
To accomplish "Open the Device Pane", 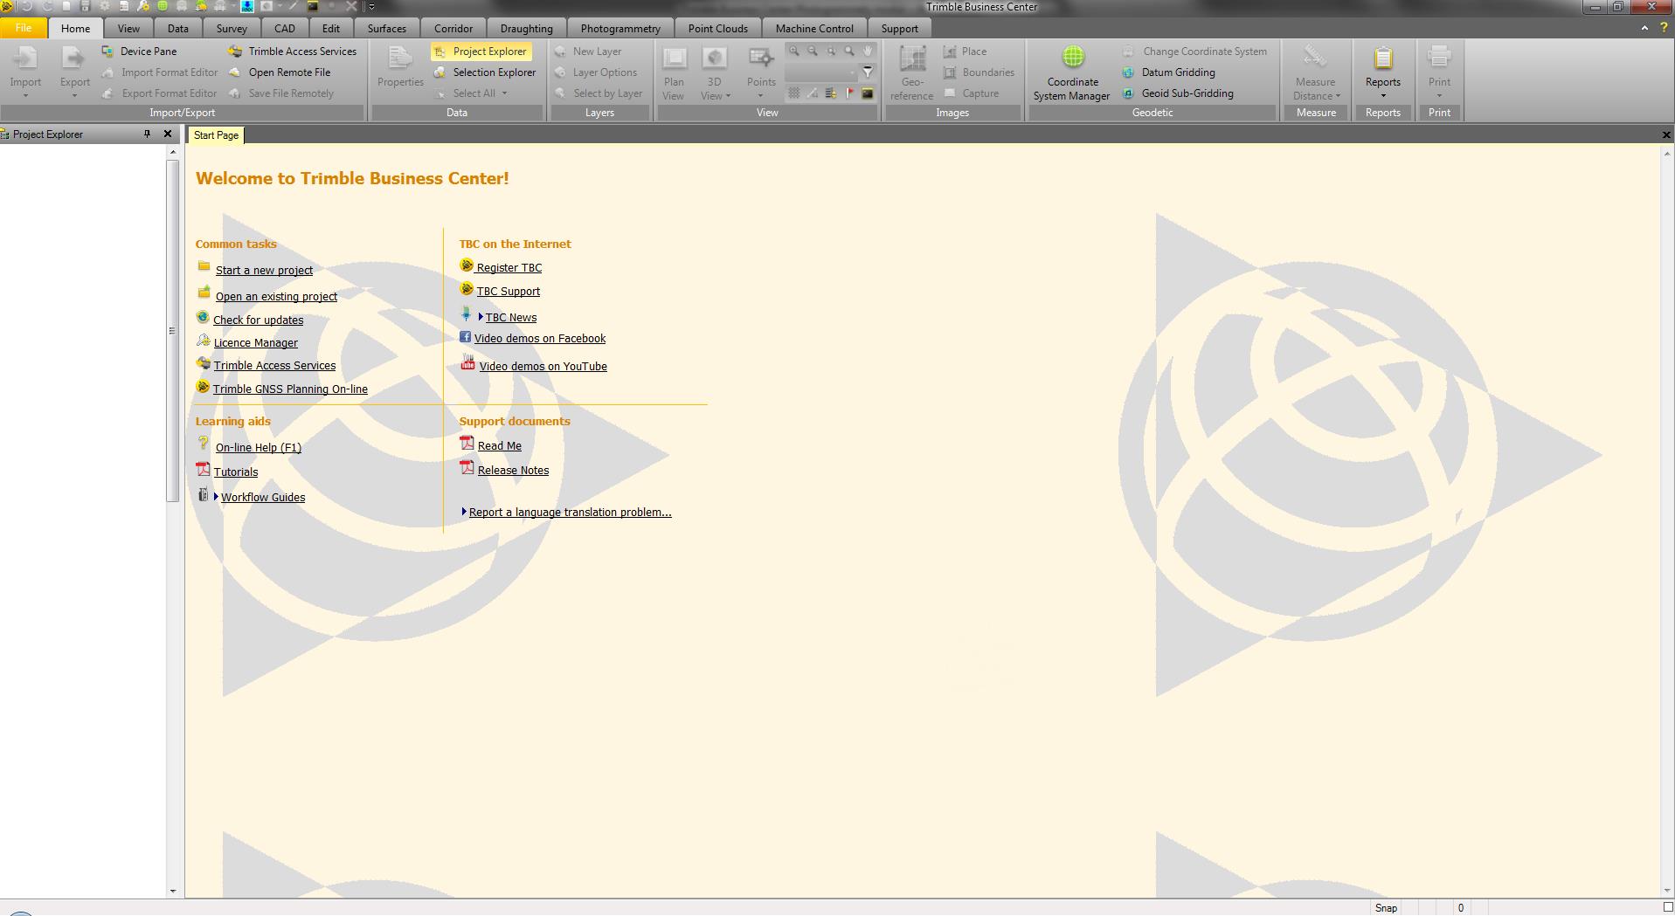I will click(x=140, y=52).
